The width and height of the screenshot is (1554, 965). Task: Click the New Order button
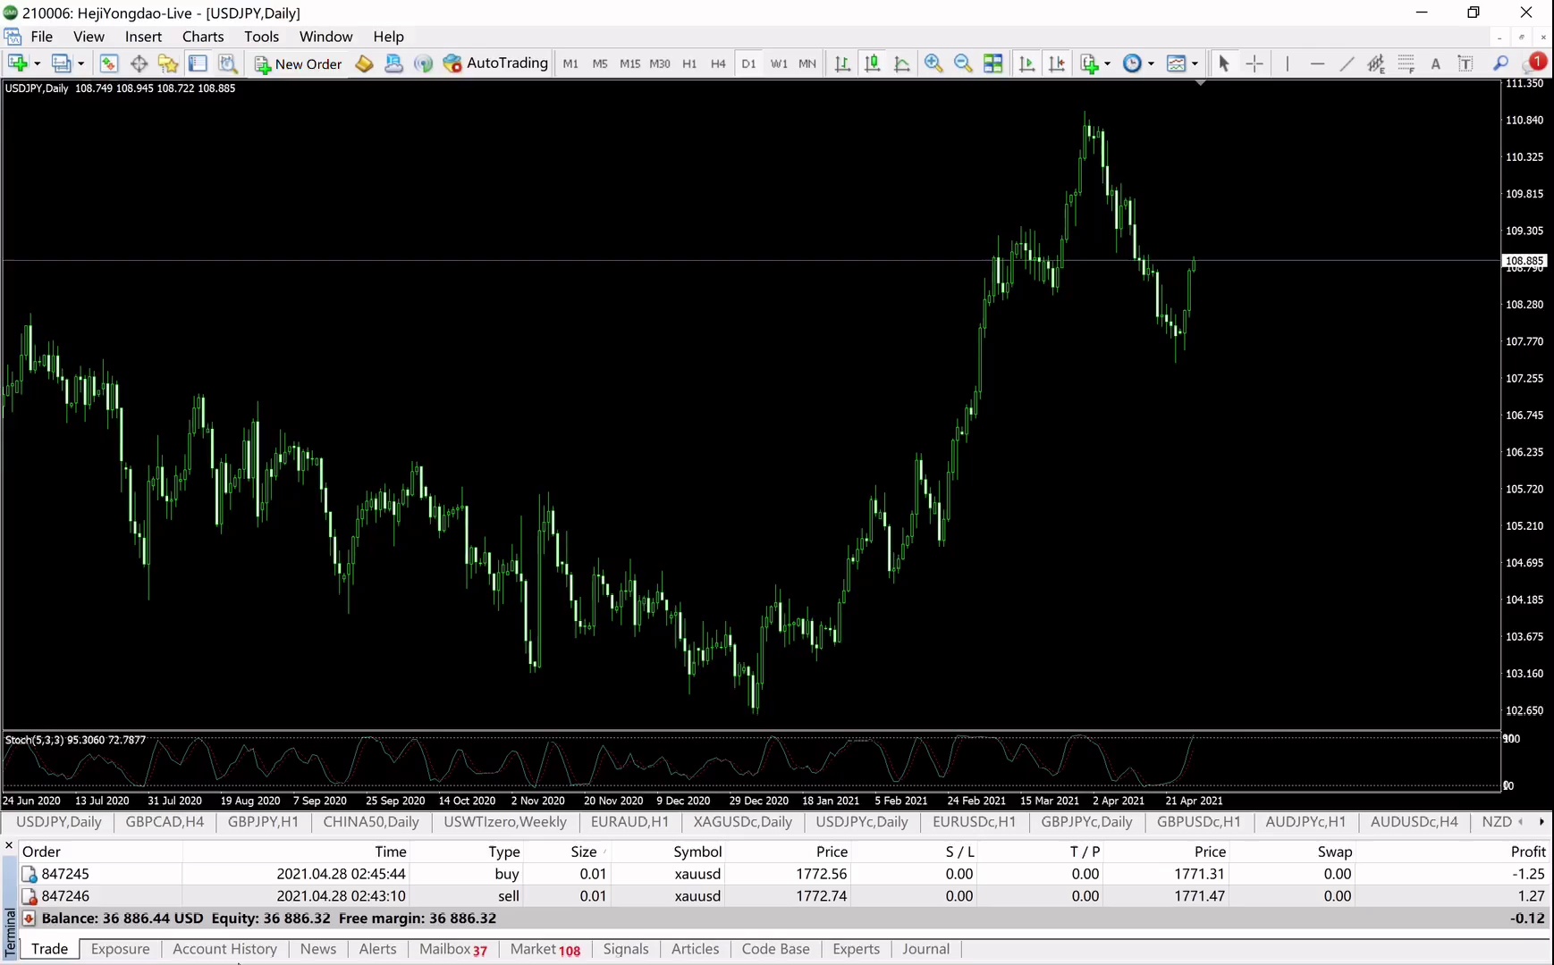coord(299,63)
